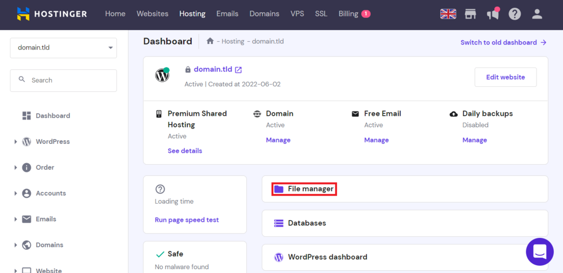The width and height of the screenshot is (563, 273).
Task: Open the live chat bubble
Action: tap(539, 252)
